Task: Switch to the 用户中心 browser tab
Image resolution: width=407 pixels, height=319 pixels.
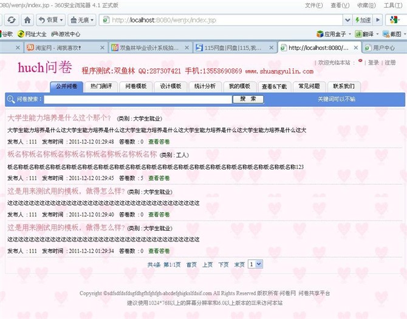Action: pos(384,48)
